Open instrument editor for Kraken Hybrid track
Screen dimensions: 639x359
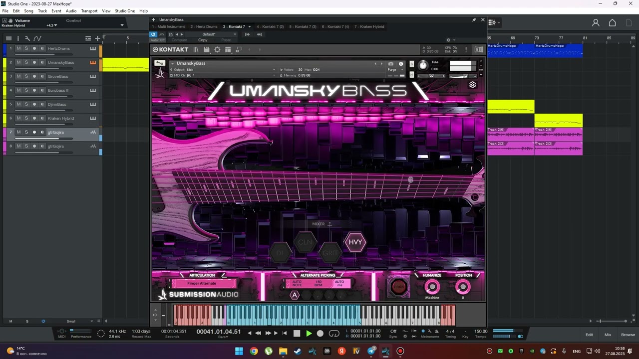pyautogui.click(x=93, y=118)
